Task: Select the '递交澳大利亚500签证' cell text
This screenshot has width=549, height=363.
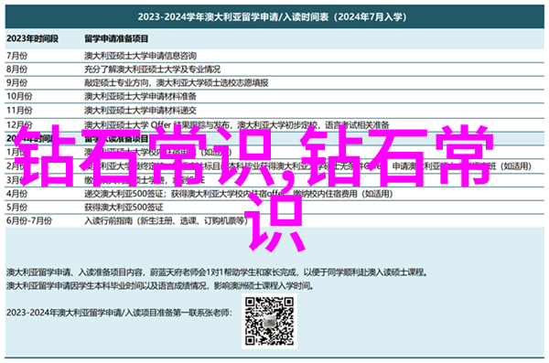Action: [124, 194]
